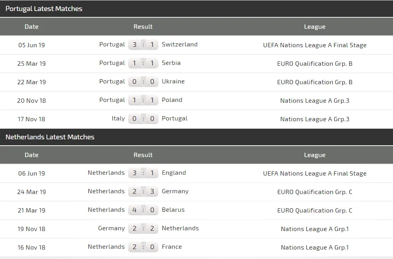Viewport: 393px width, 259px height.
Task: Click Poland in the 20 Nov 18 match
Action: [x=172, y=100]
